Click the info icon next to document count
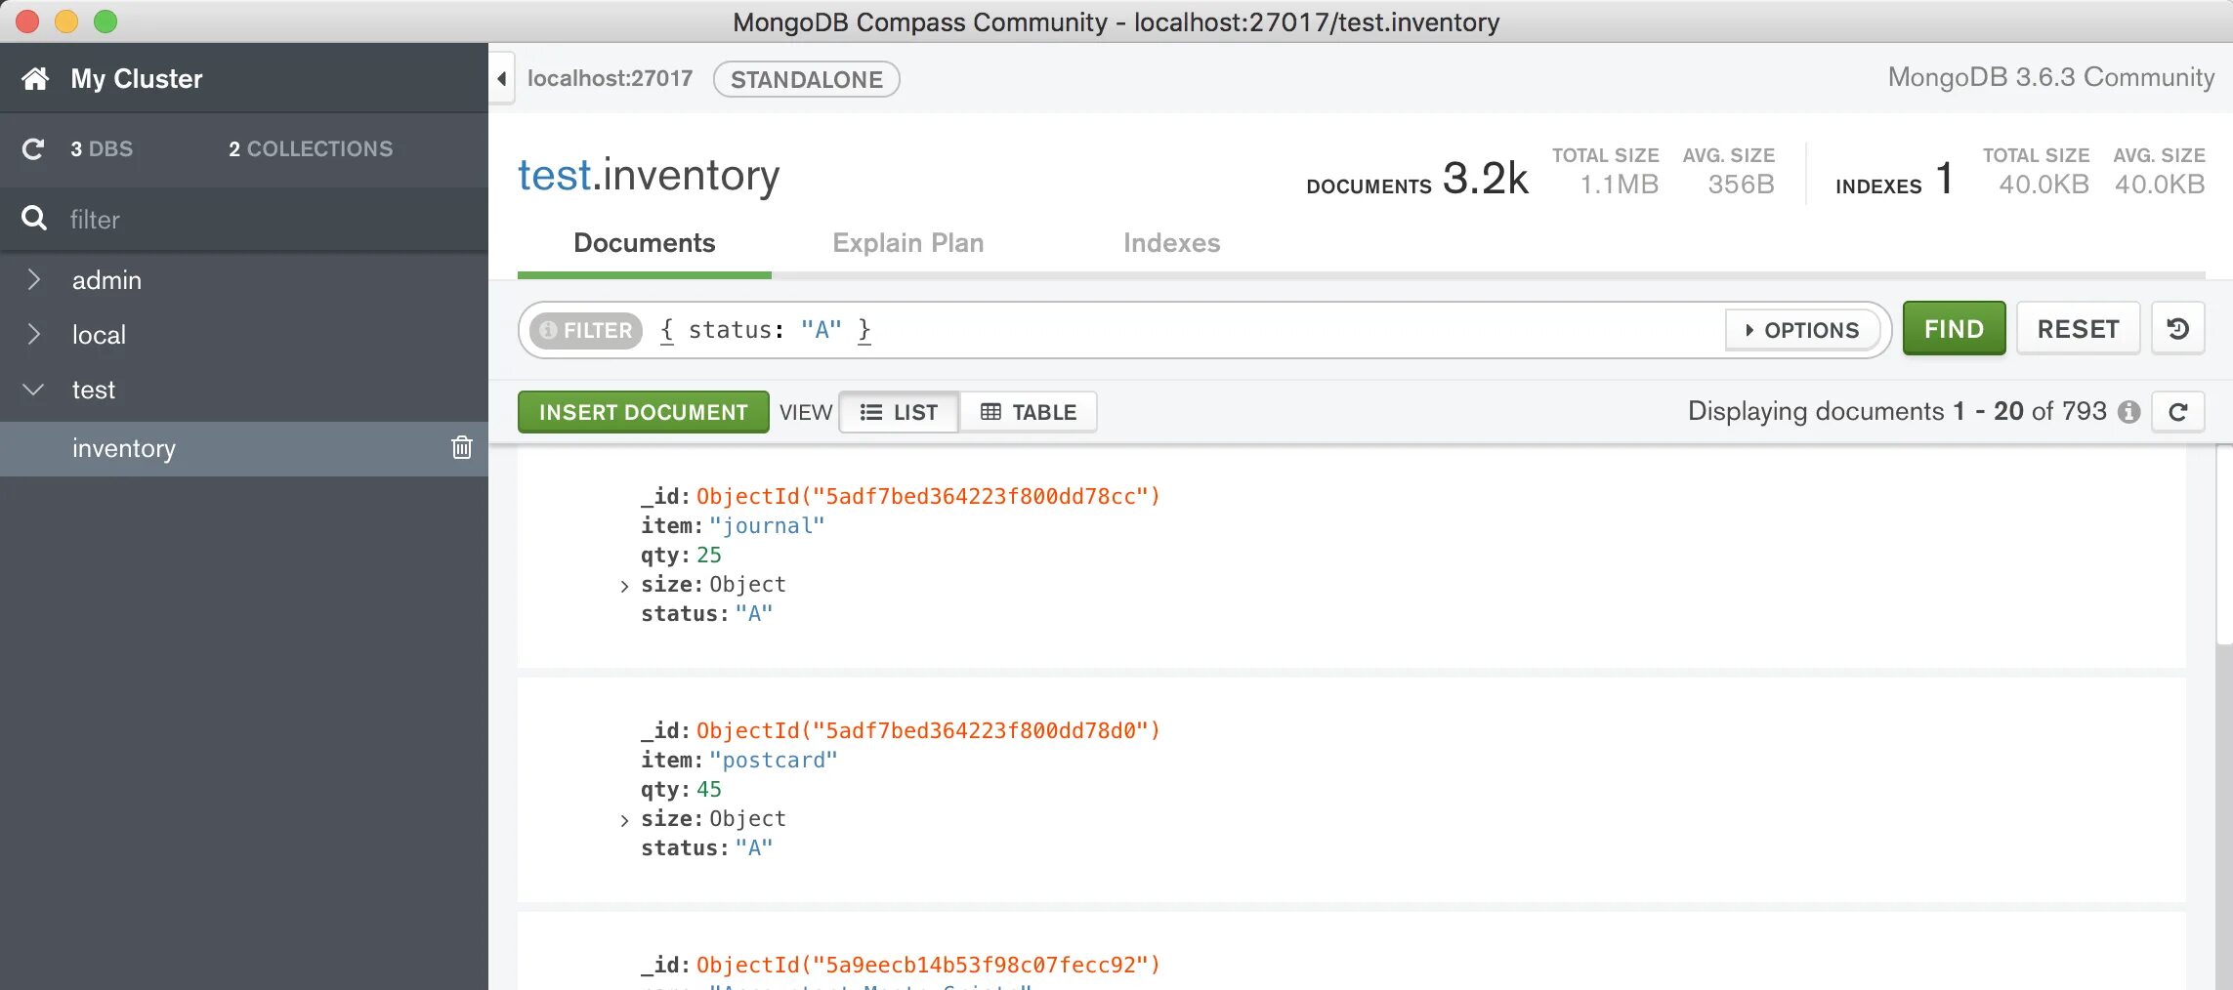2233x990 pixels. point(2129,412)
